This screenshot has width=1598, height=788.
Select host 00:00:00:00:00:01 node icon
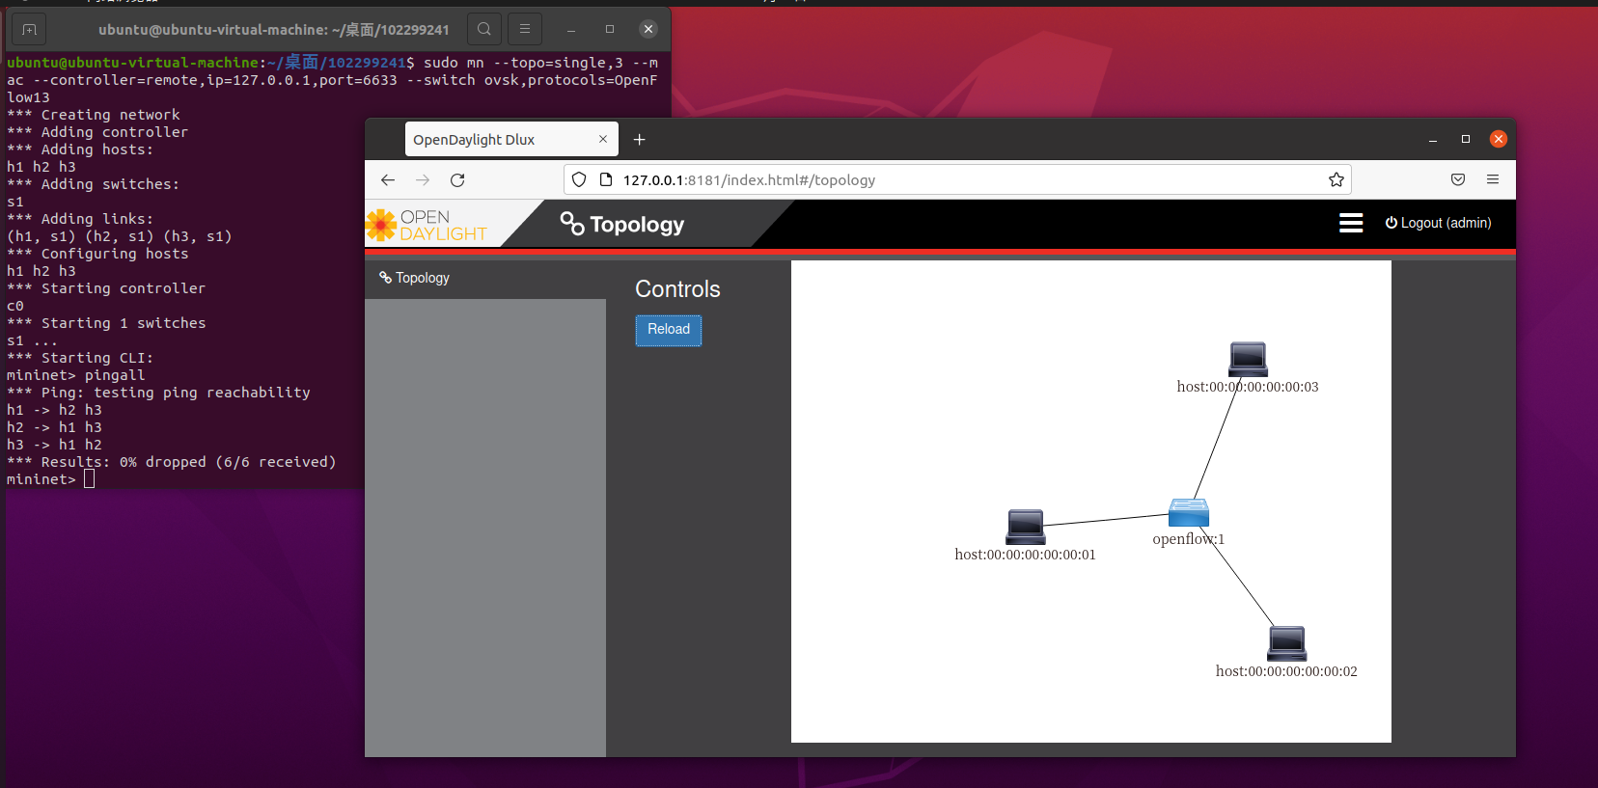1026,527
